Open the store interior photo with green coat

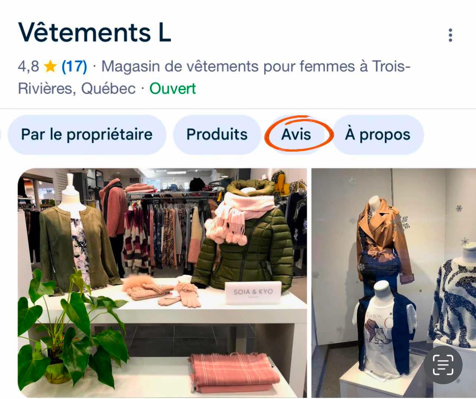click(162, 283)
